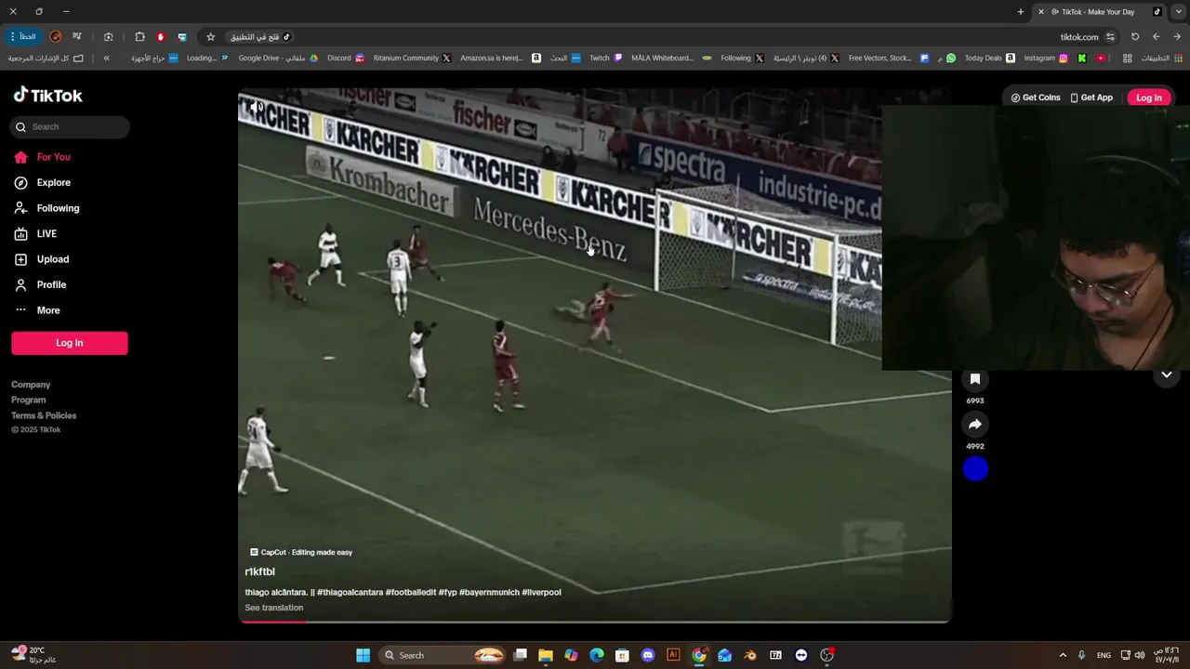The height and width of the screenshot is (669, 1190).
Task: Expand Terms & Policies footer section
Action: (44, 415)
